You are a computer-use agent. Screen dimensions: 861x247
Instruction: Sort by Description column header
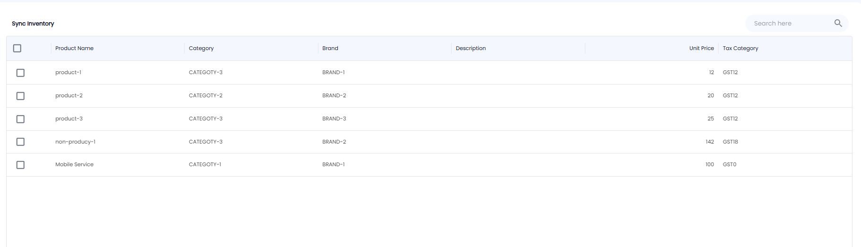coord(471,48)
